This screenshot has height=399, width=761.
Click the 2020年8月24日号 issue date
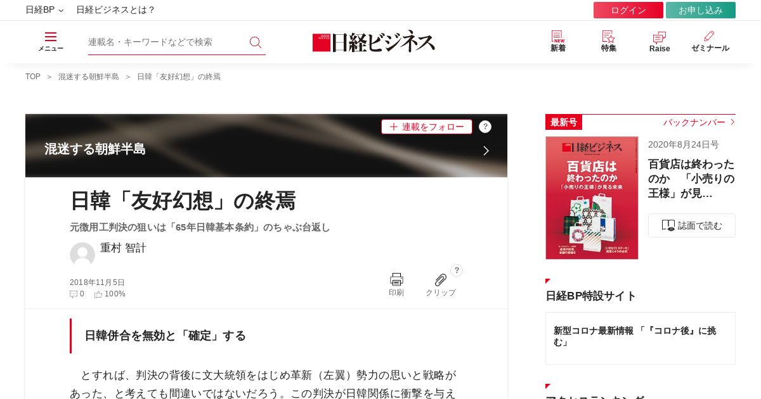684,144
